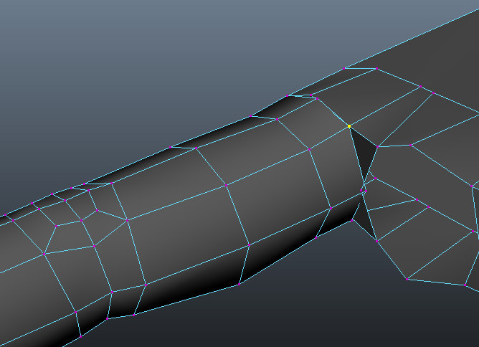Select left vertex of the topmost short edge
The image size is (479, 347).
click(x=344, y=68)
